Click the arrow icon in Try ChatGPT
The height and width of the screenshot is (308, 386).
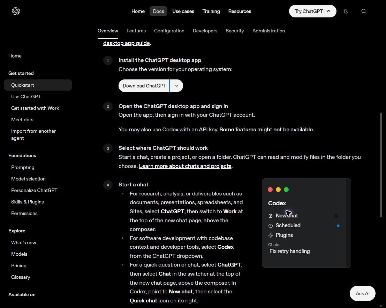[328, 11]
